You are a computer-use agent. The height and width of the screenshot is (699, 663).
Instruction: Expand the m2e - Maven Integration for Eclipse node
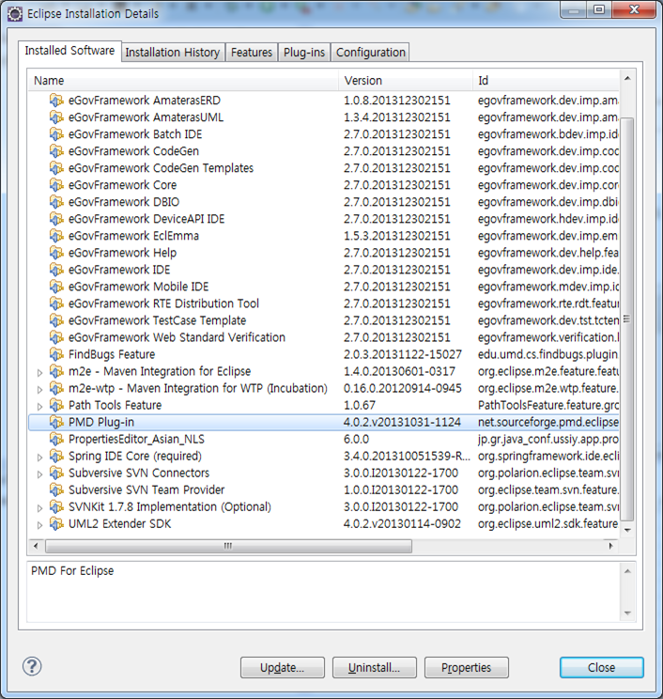point(39,372)
